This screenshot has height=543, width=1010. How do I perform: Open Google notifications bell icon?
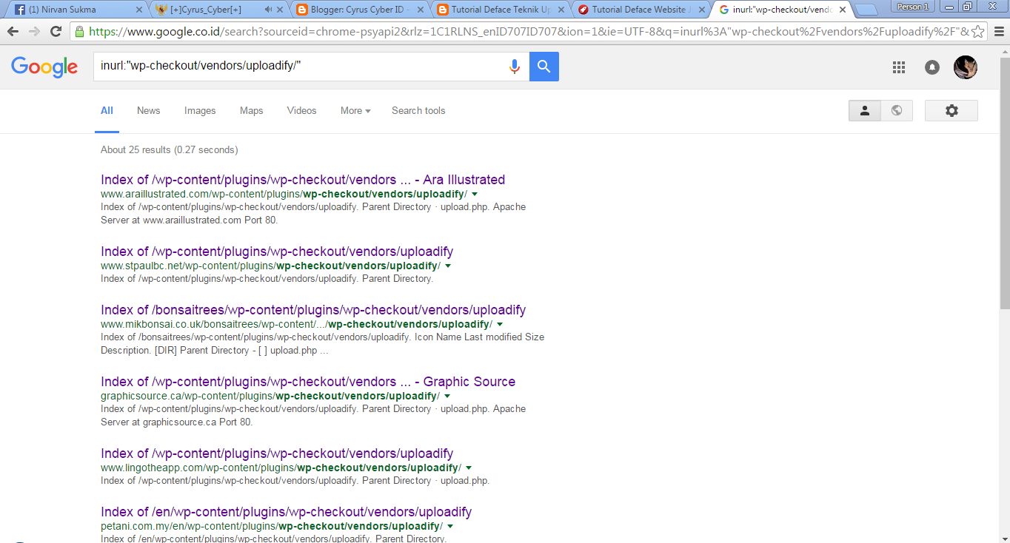932,67
